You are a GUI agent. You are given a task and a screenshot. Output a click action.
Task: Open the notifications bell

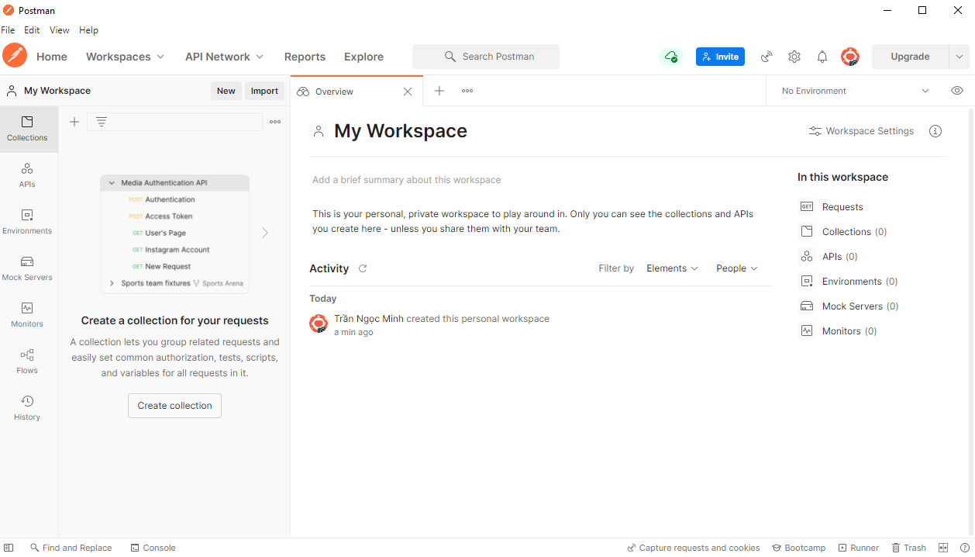click(822, 57)
